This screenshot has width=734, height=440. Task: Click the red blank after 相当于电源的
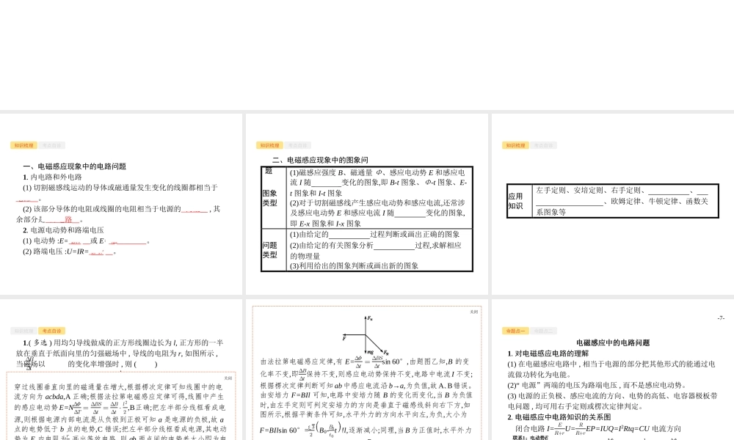pos(195,210)
